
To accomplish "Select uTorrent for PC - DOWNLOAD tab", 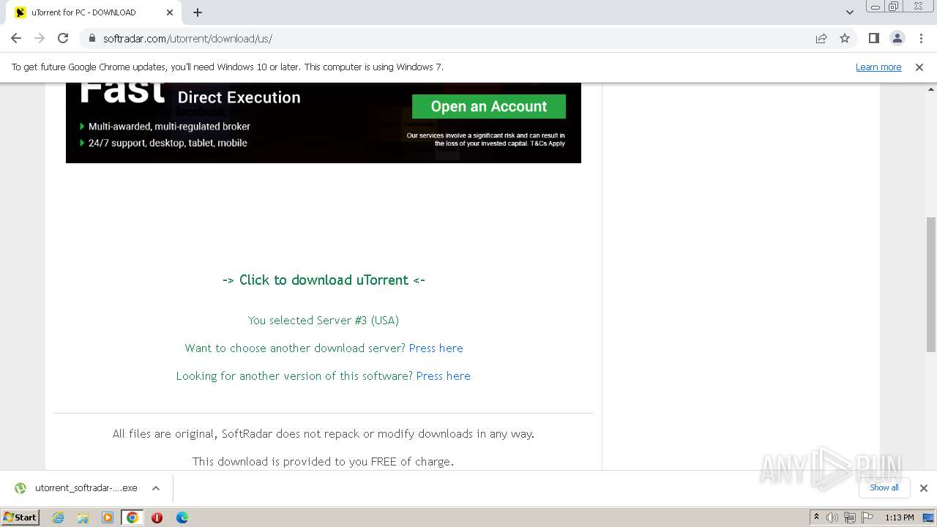I will coord(95,12).
